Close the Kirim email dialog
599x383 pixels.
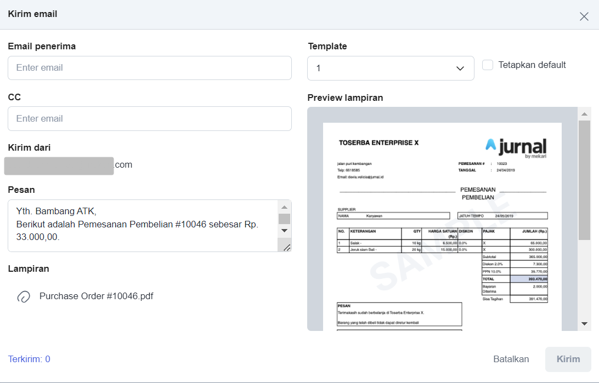[x=584, y=16]
